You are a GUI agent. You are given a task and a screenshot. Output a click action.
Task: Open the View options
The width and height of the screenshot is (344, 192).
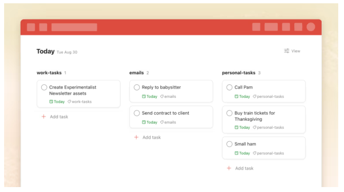click(292, 51)
